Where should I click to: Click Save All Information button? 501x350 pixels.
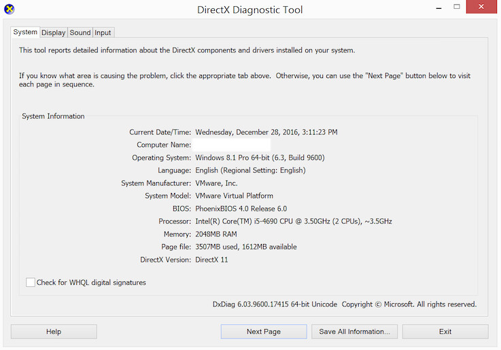coord(354,332)
